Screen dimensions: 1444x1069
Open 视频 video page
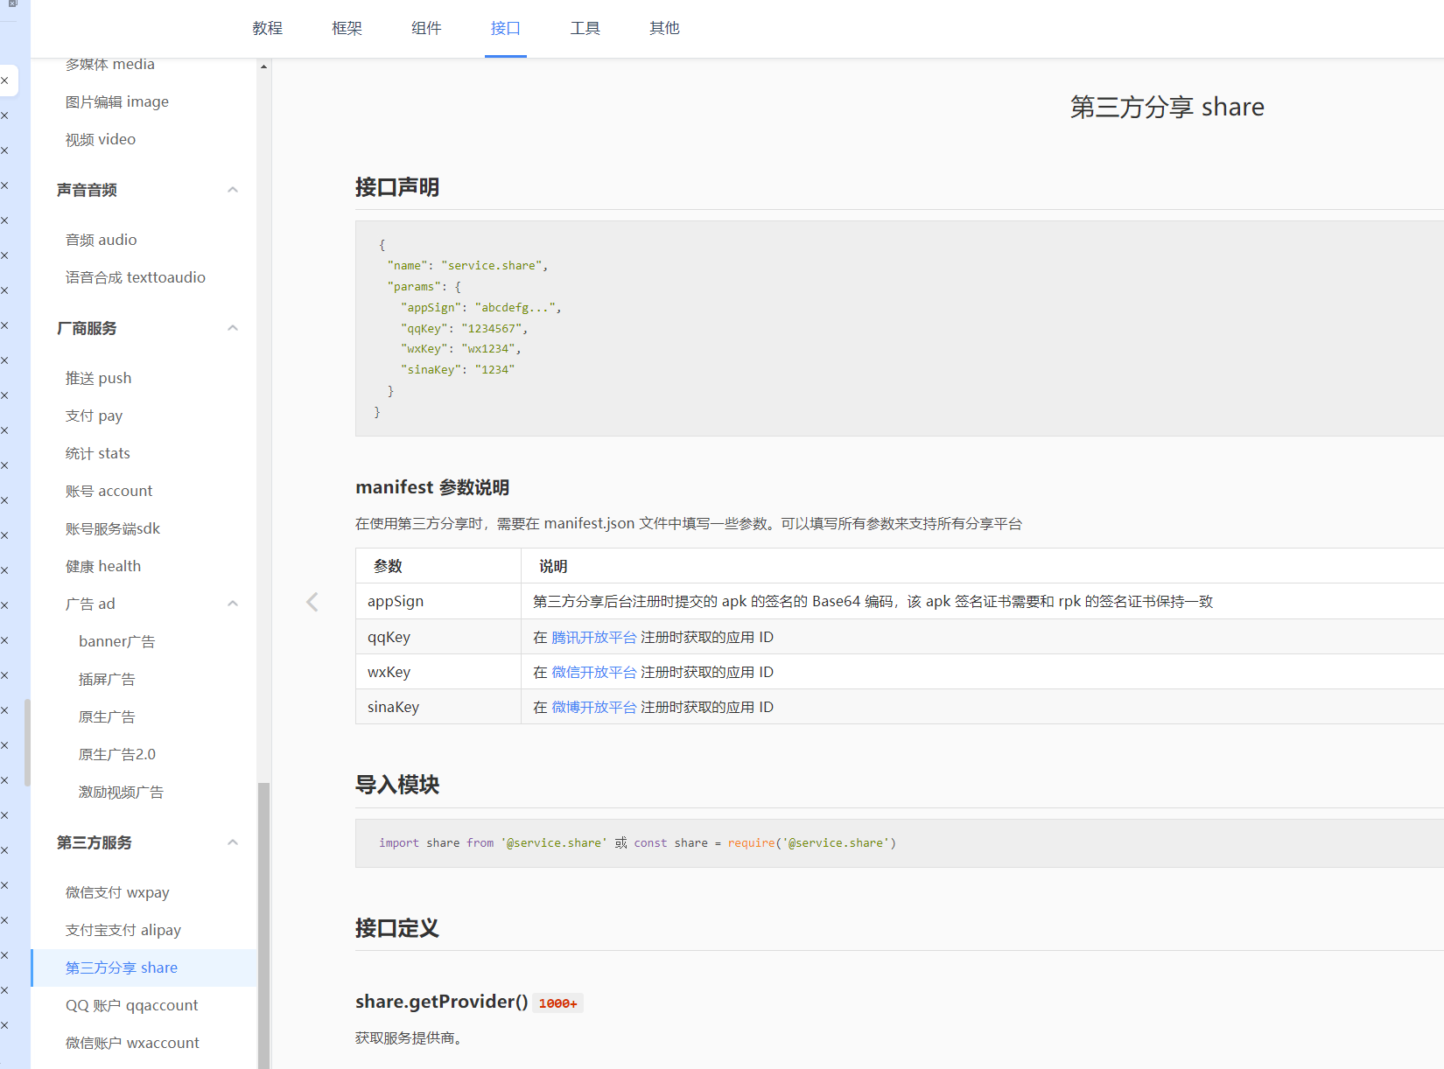pyautogui.click(x=101, y=139)
